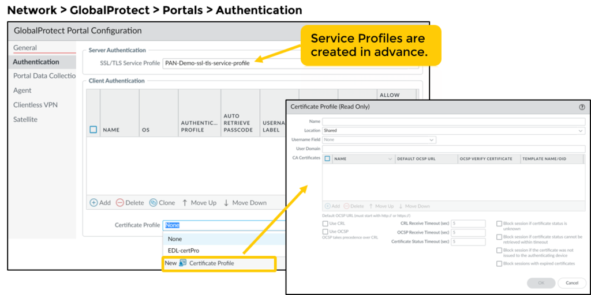591x295 pixels.
Task: Click the NAME column header in Client Authentication
Action: point(111,130)
